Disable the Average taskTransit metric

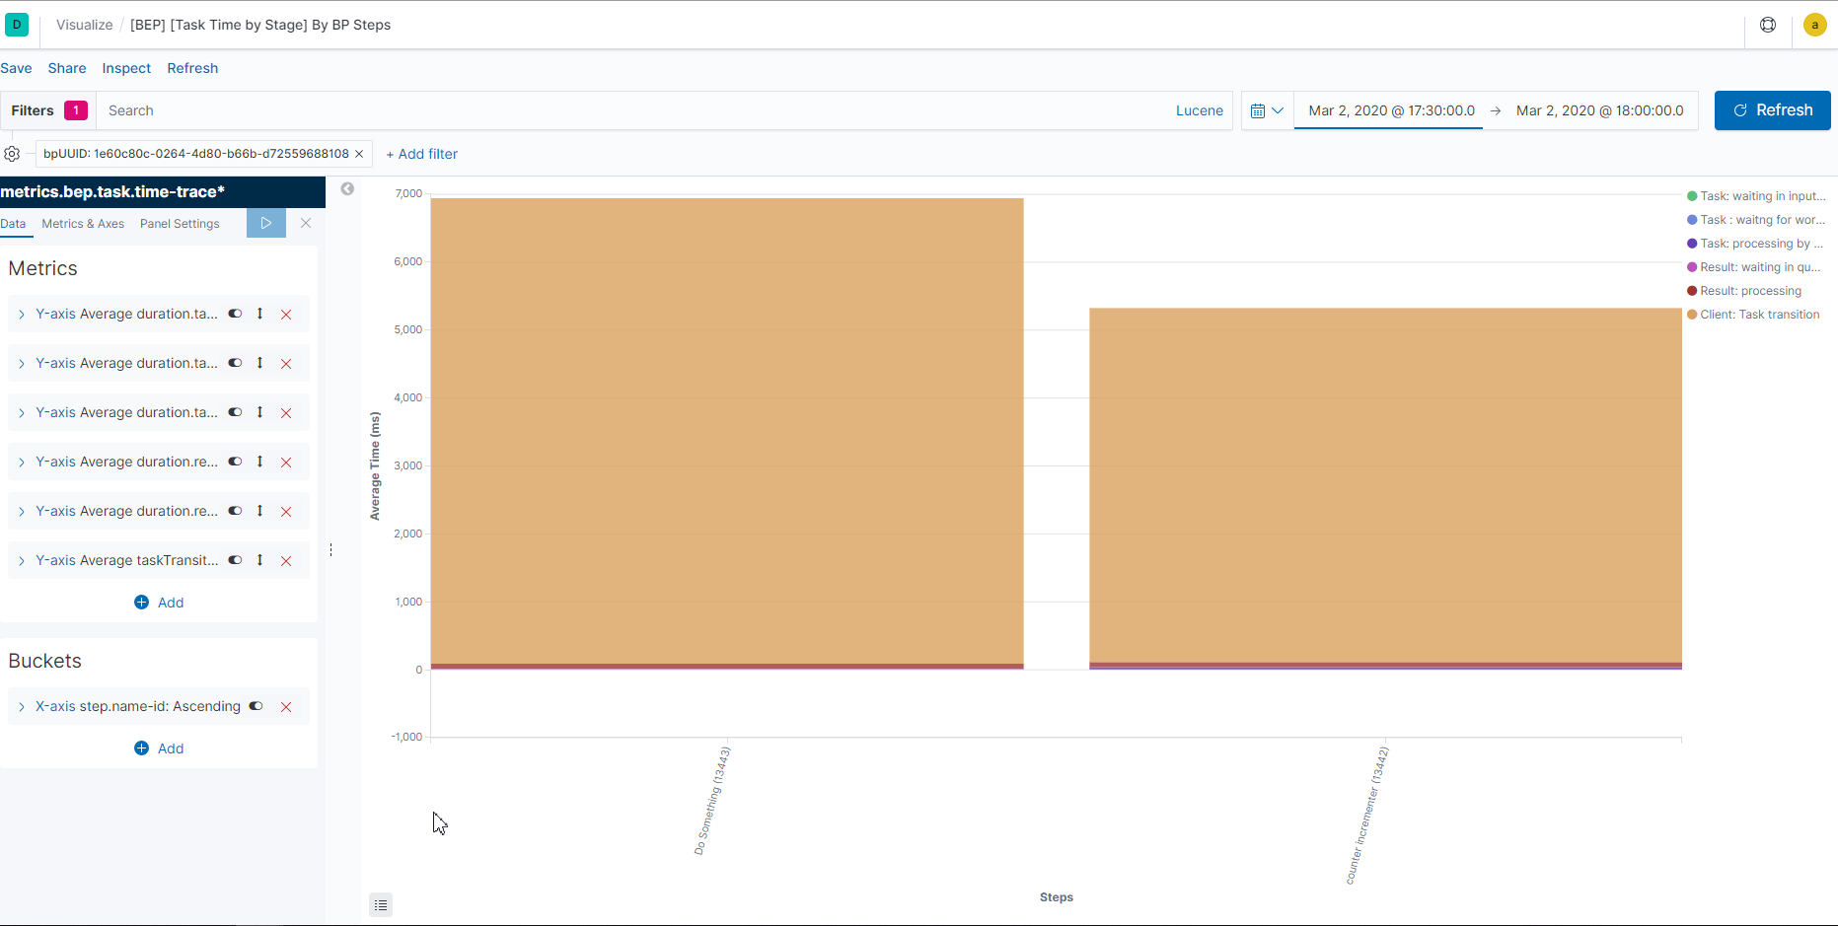[x=235, y=560]
